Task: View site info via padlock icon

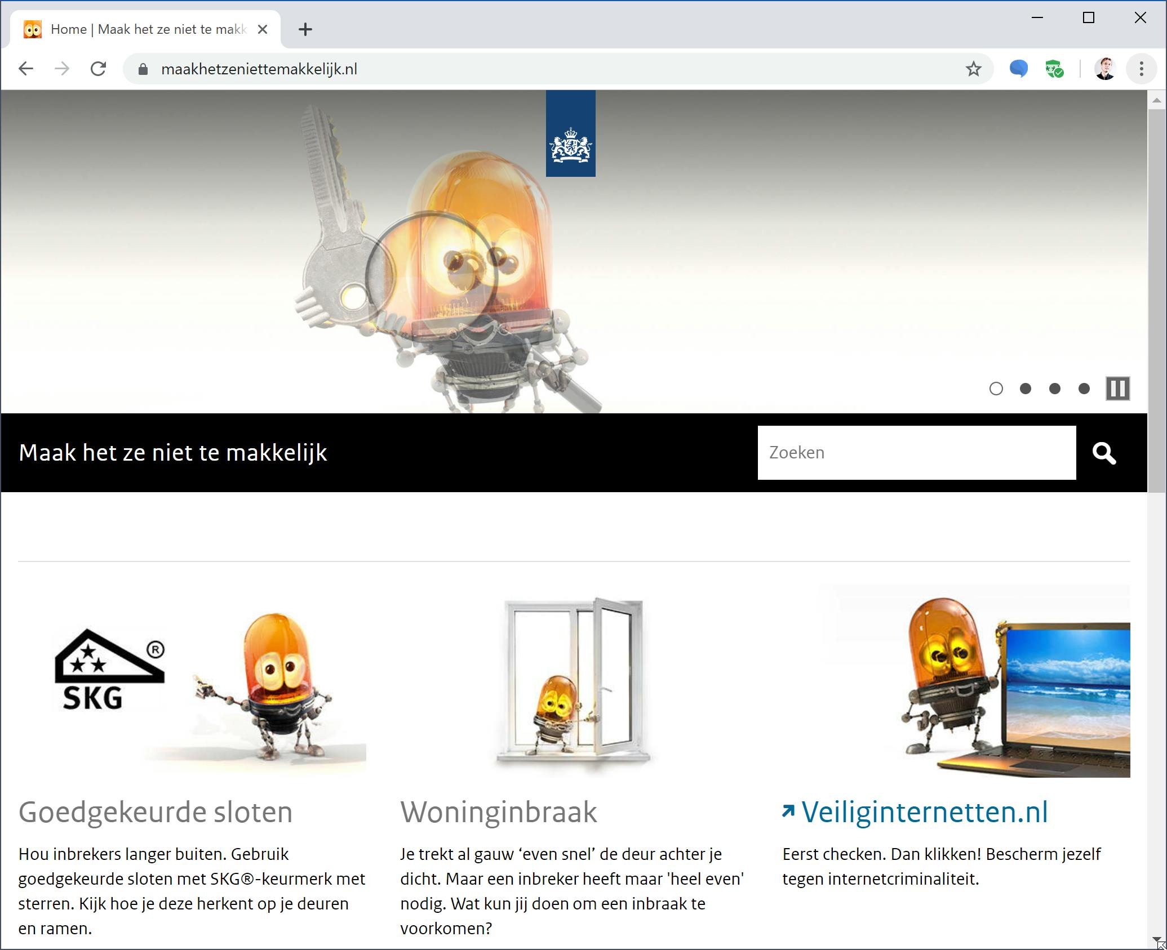Action: tap(143, 69)
